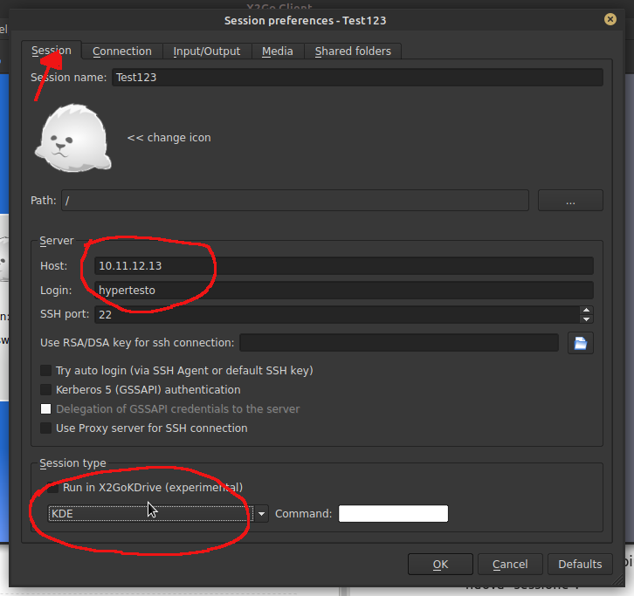634x596 pixels.
Task: Click the Login field with hypertesto
Action: pos(344,290)
